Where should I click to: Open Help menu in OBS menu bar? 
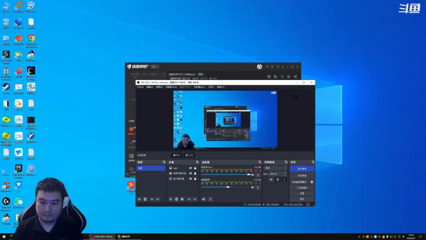(220, 87)
